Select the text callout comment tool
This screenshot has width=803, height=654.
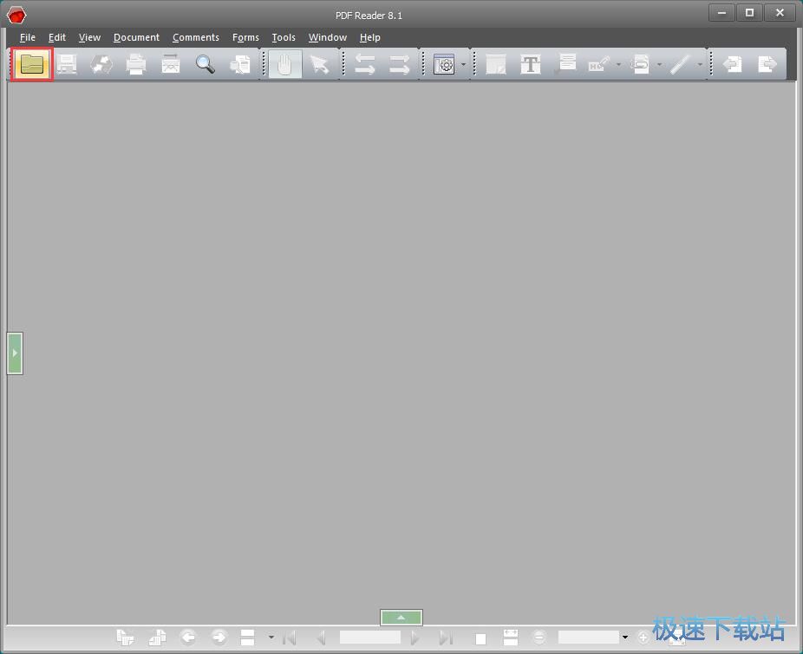pyautogui.click(x=566, y=64)
